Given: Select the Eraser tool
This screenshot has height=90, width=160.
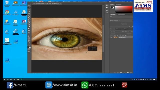Looking at the screenshot, I should click(x=29, y=25).
